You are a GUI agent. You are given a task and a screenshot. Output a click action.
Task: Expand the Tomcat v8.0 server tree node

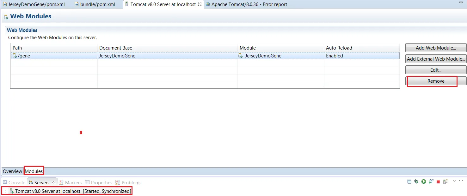tap(5, 191)
